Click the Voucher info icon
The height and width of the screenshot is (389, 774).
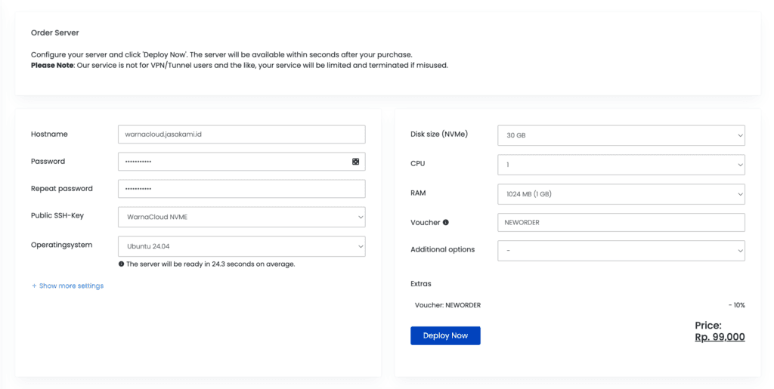coord(446,222)
